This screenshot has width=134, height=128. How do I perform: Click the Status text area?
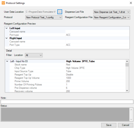(x=65, y=114)
